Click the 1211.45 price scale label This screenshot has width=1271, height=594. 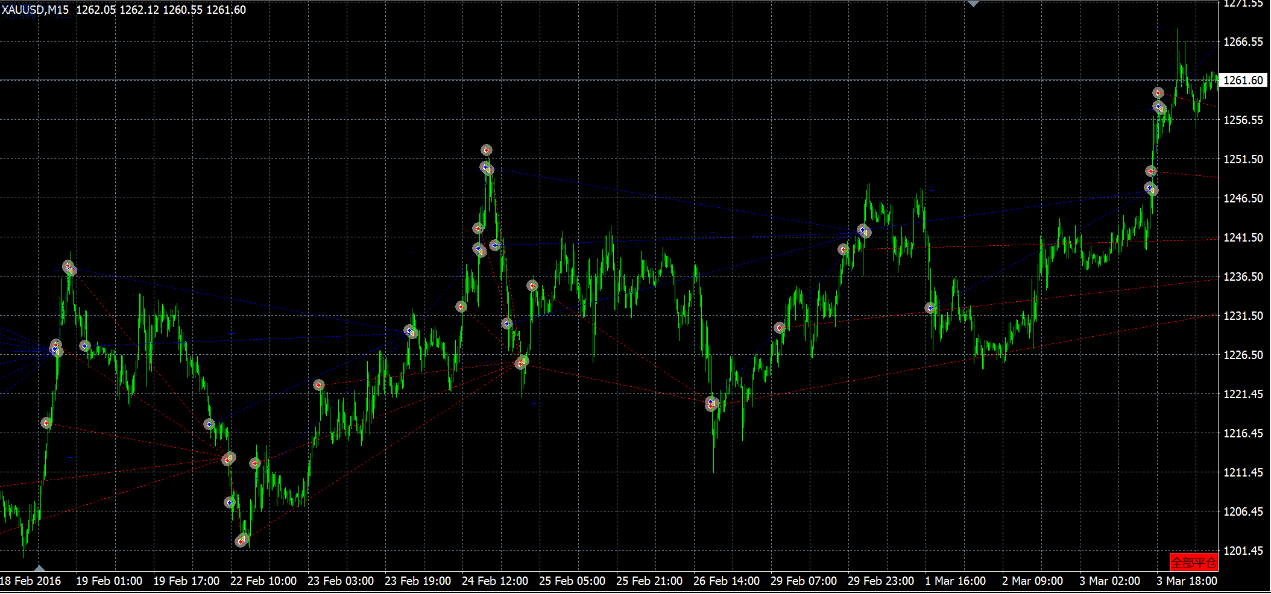1243,472
